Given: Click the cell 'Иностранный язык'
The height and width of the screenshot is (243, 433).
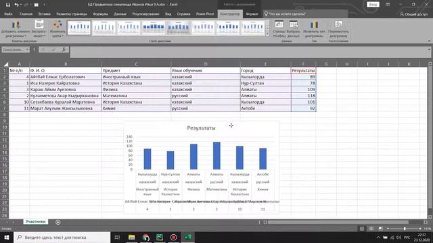Looking at the screenshot, I should pos(136,77).
